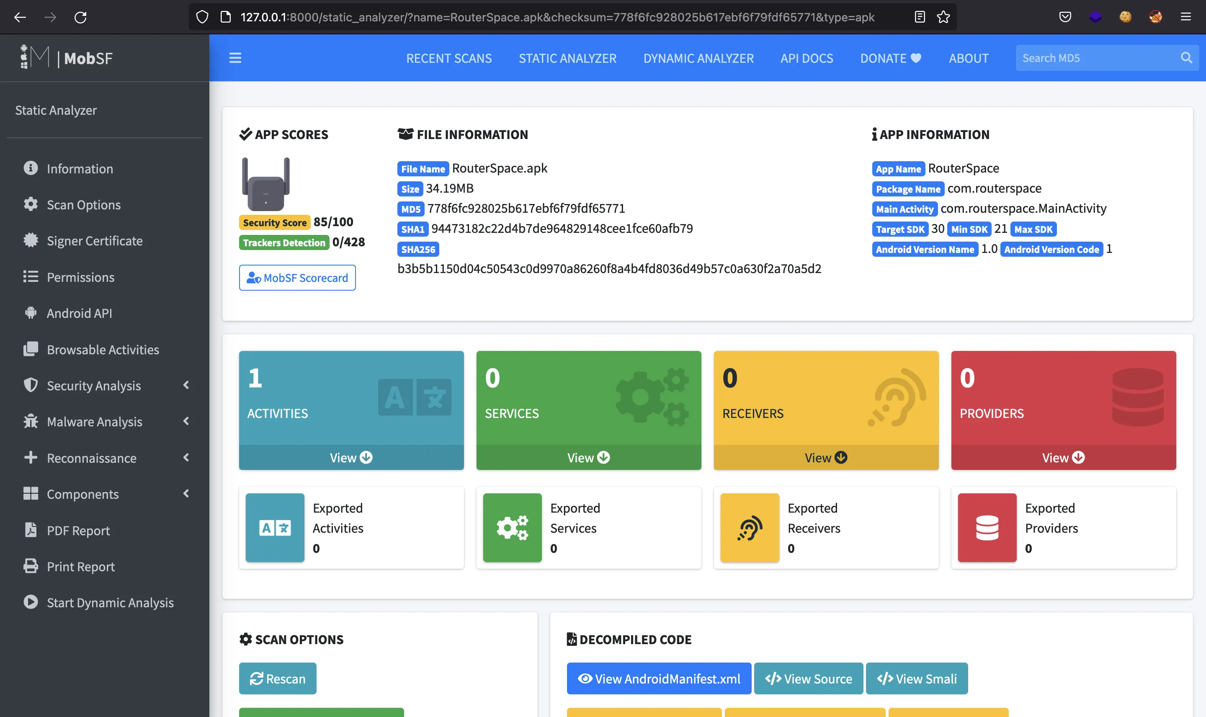Open the MobSF Scorecard button
The height and width of the screenshot is (717, 1206).
point(297,278)
